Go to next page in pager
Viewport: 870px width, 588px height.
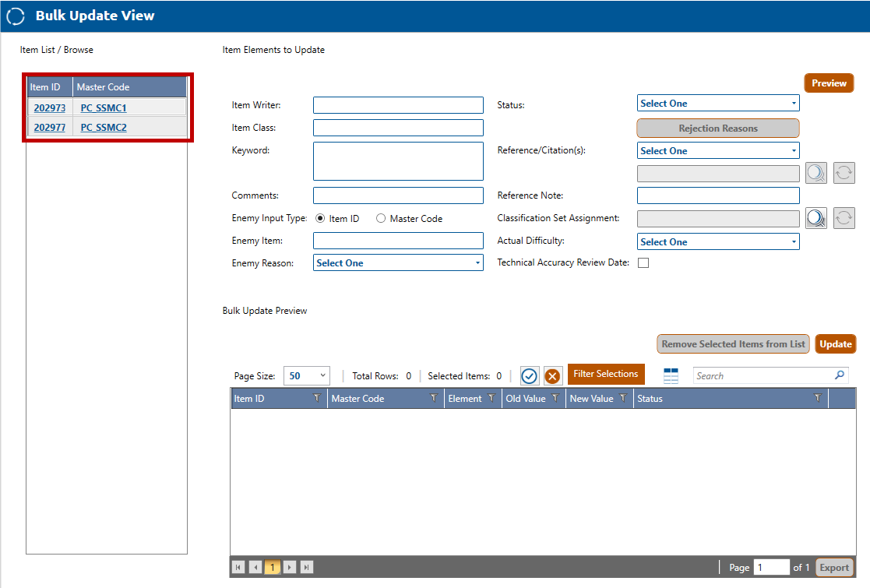pyautogui.click(x=290, y=568)
